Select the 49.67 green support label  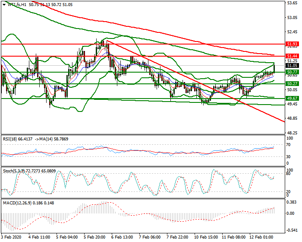(292, 99)
